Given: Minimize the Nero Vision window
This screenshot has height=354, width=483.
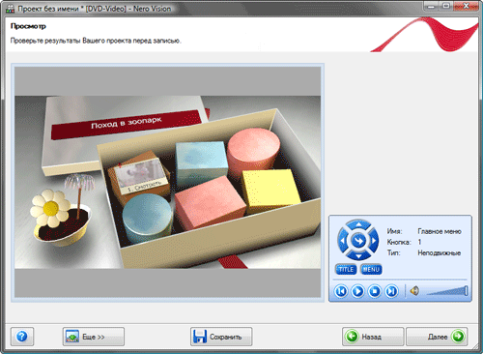Looking at the screenshot, I should pyautogui.click(x=432, y=6).
